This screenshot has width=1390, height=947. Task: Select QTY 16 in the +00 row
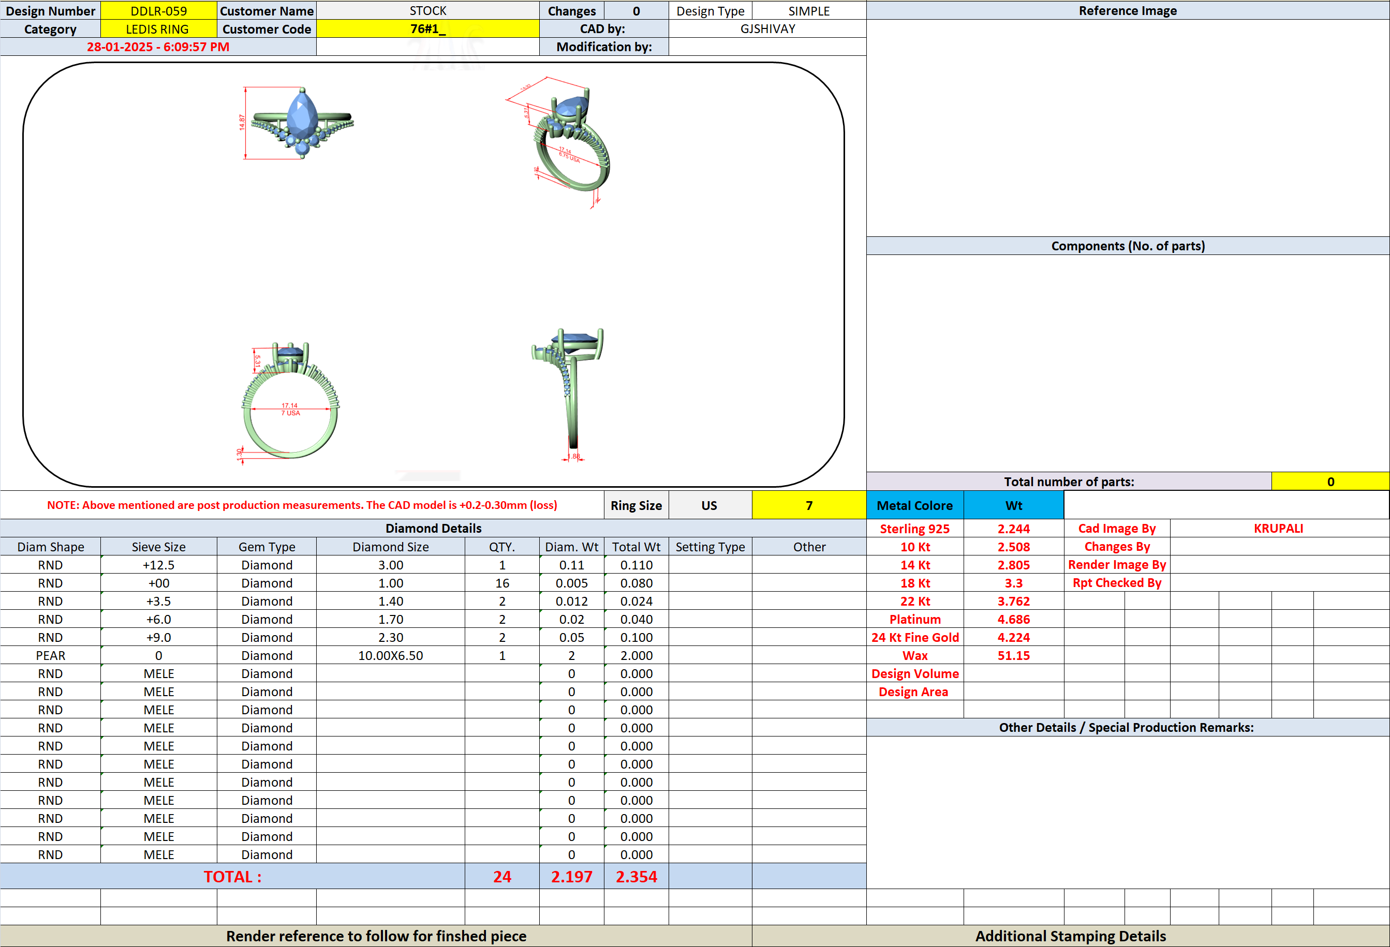(x=502, y=583)
